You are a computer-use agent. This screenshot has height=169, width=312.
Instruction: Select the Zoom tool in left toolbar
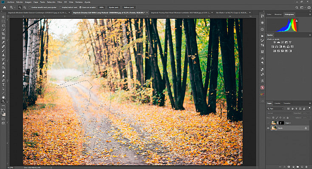(x=3, y=101)
